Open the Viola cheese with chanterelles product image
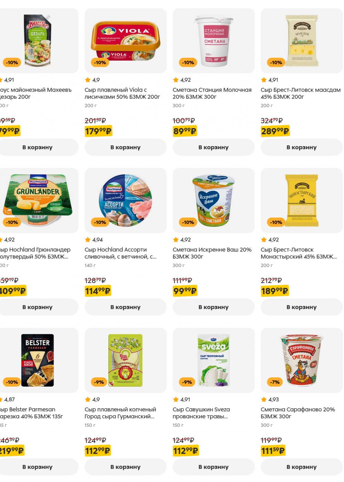The image size is (344, 482). (x=126, y=41)
